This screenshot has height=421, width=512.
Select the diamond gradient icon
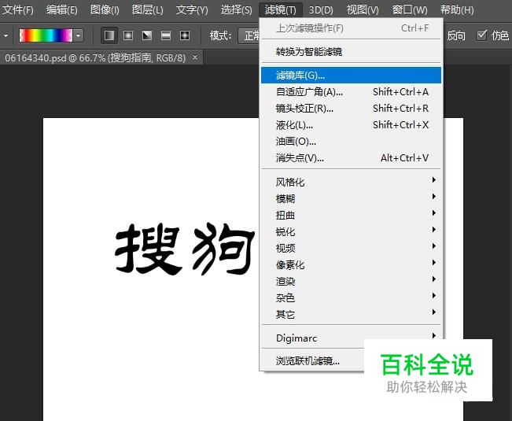click(x=185, y=35)
